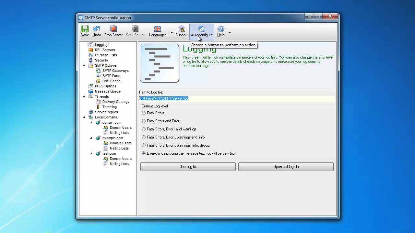The width and height of the screenshot is (415, 233).
Task: Click the greyed Start Server icon
Action: (135, 29)
